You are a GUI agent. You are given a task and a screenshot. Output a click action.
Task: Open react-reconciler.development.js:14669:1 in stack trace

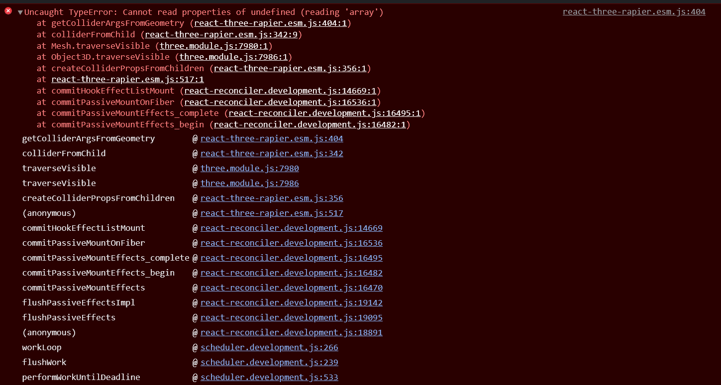(281, 91)
